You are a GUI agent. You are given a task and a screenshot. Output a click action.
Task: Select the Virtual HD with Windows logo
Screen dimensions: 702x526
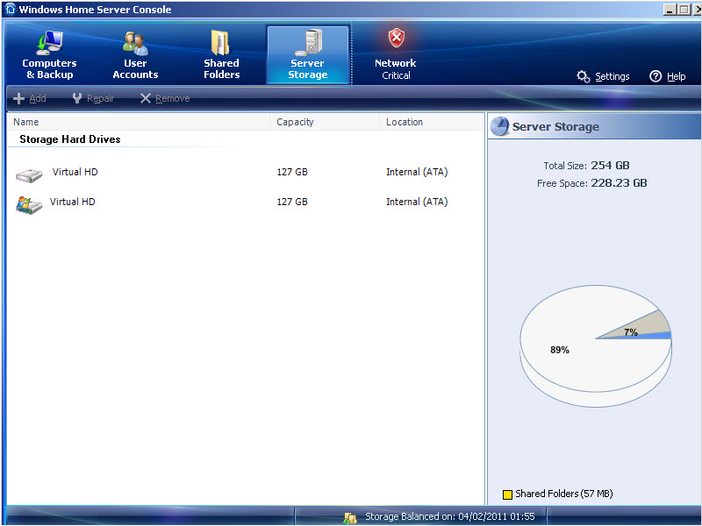29,205
